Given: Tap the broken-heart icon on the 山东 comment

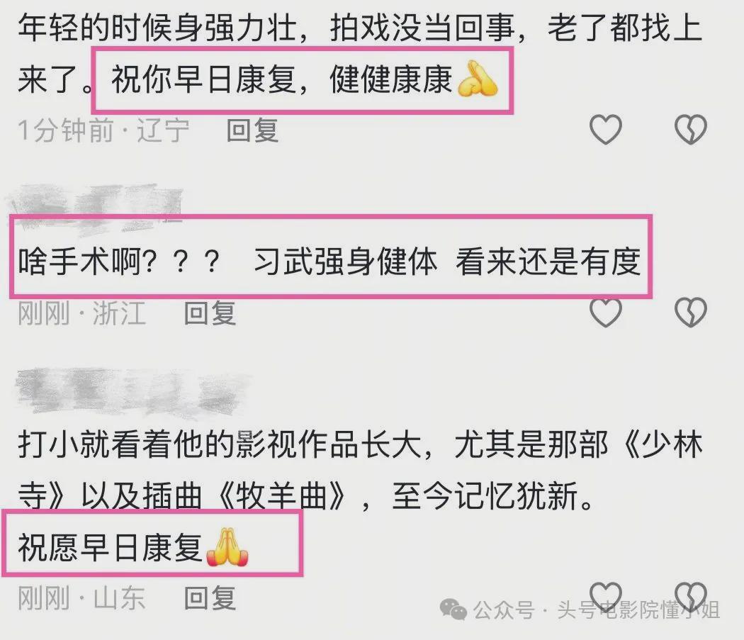Looking at the screenshot, I should [690, 596].
